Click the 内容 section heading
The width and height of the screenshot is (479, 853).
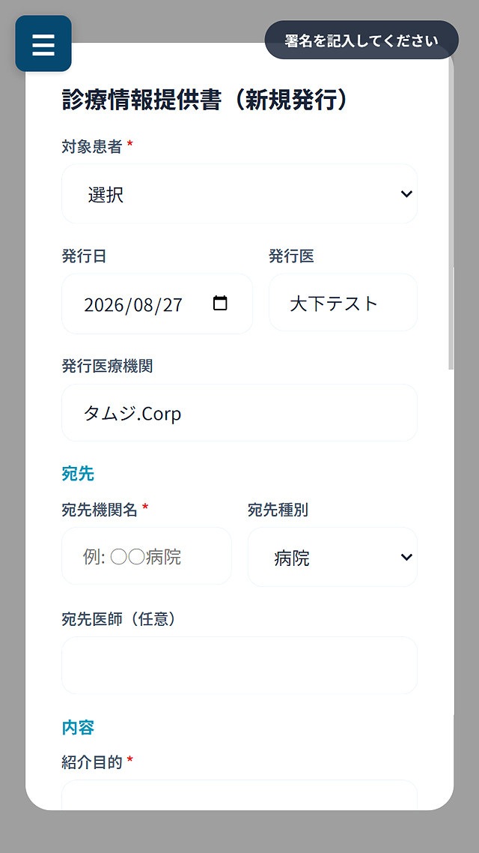78,727
